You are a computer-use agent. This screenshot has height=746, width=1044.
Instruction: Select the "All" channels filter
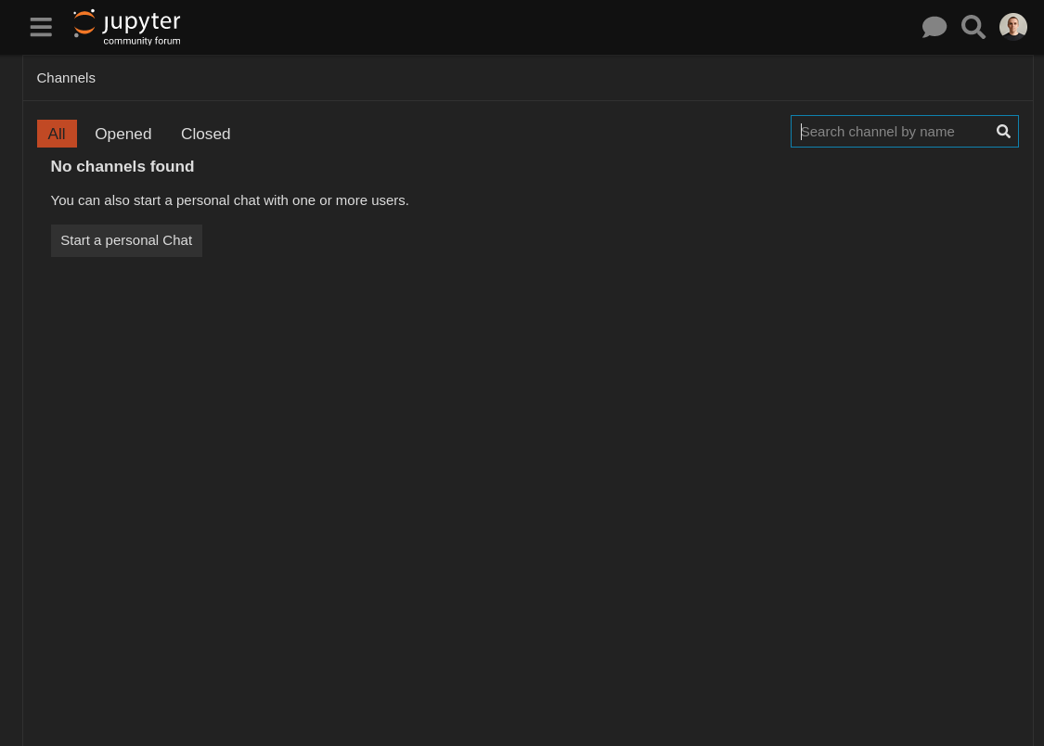57,134
